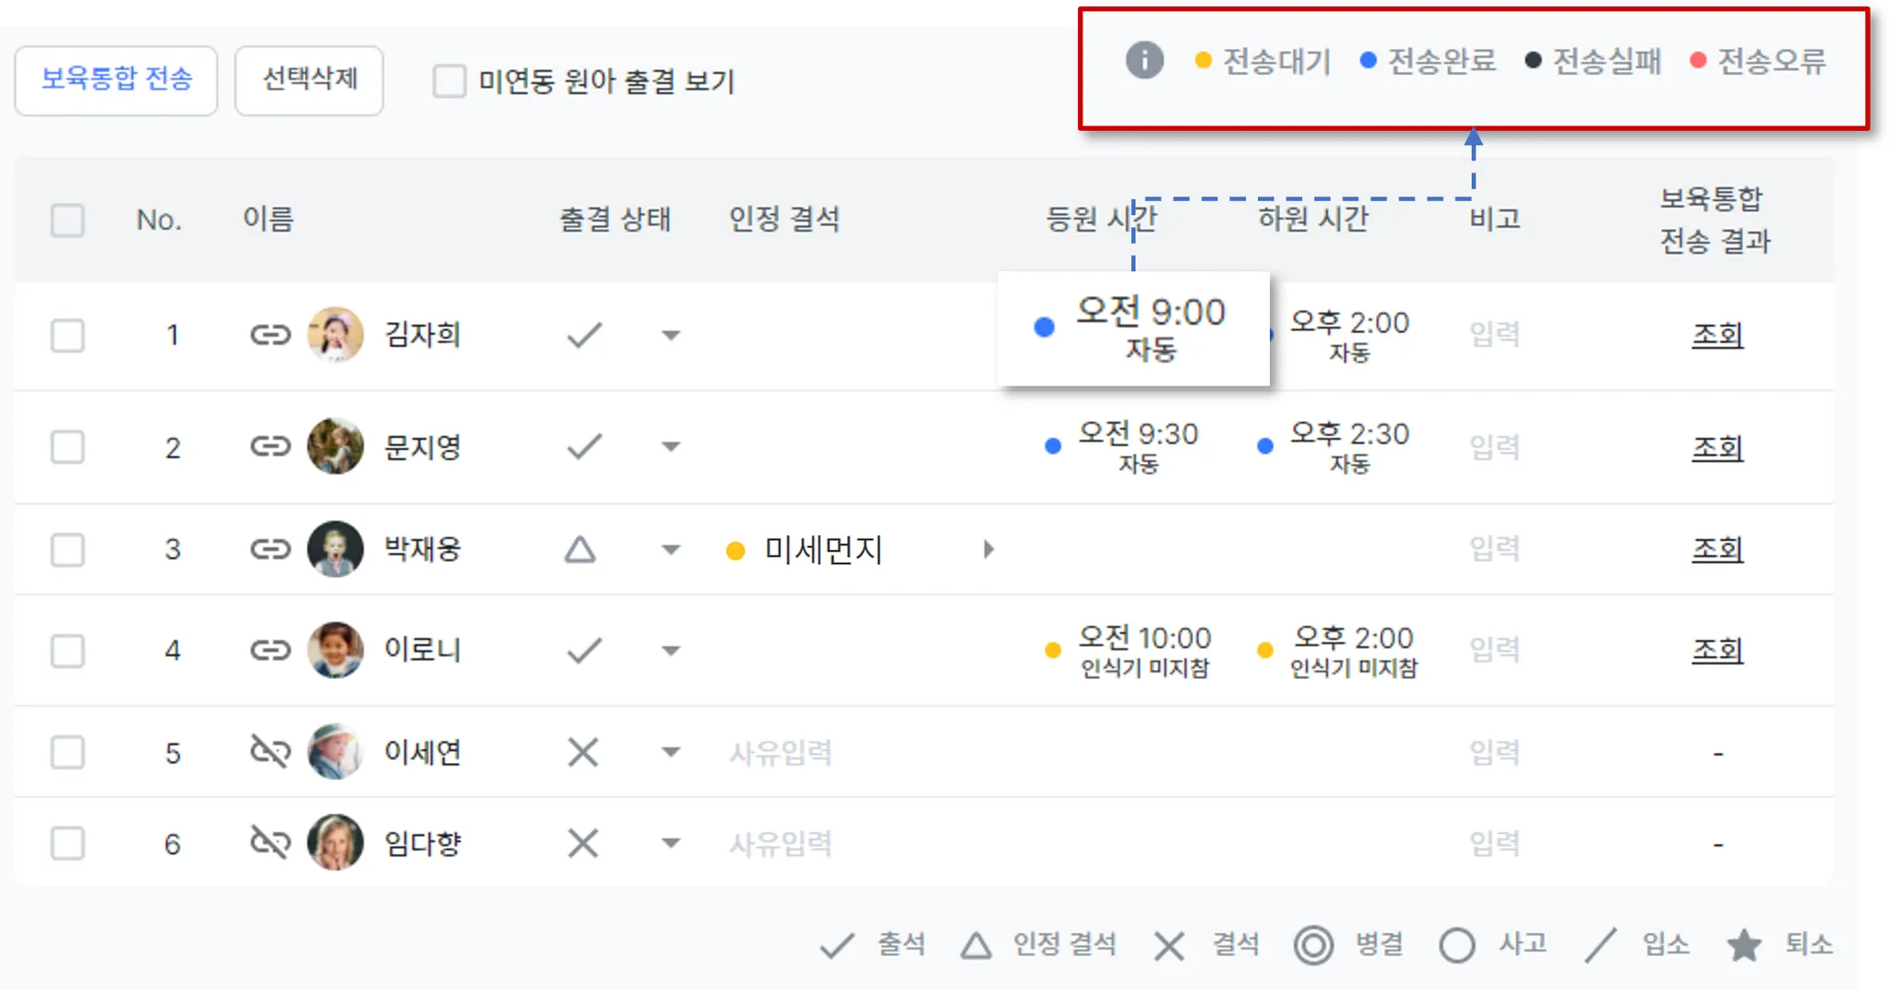This screenshot has width=1890, height=990.
Task: Open attendance status dropdown for 김자희
Action: 671,335
